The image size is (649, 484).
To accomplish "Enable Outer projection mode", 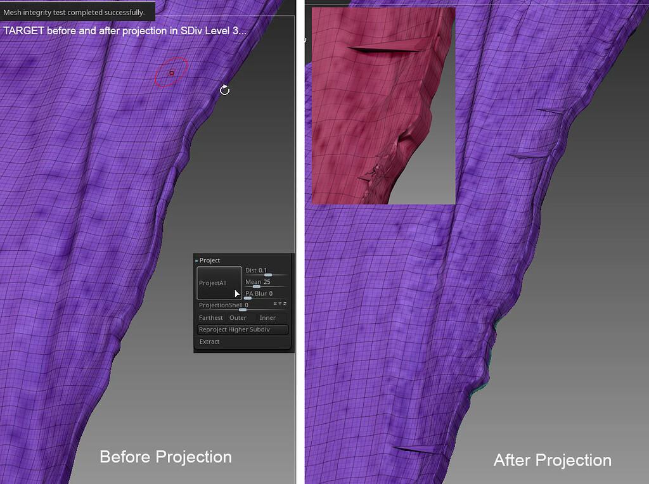I will point(238,318).
